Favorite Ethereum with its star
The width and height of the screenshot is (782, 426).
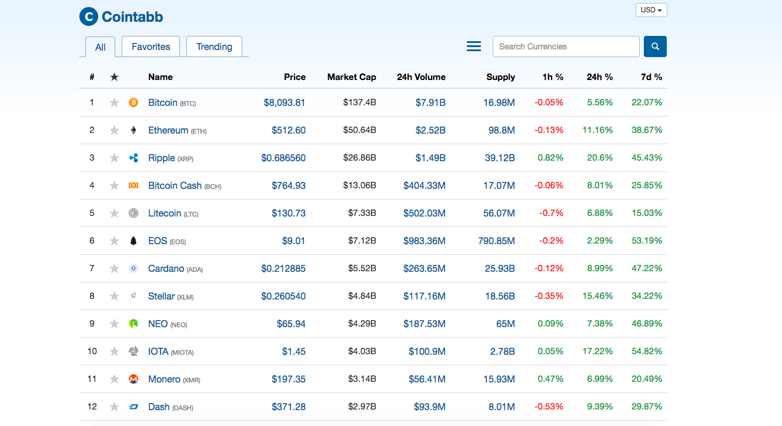click(x=114, y=130)
